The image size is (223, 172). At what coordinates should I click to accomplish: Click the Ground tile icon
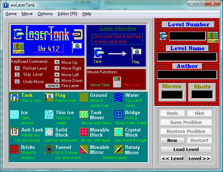(x=84, y=97)
